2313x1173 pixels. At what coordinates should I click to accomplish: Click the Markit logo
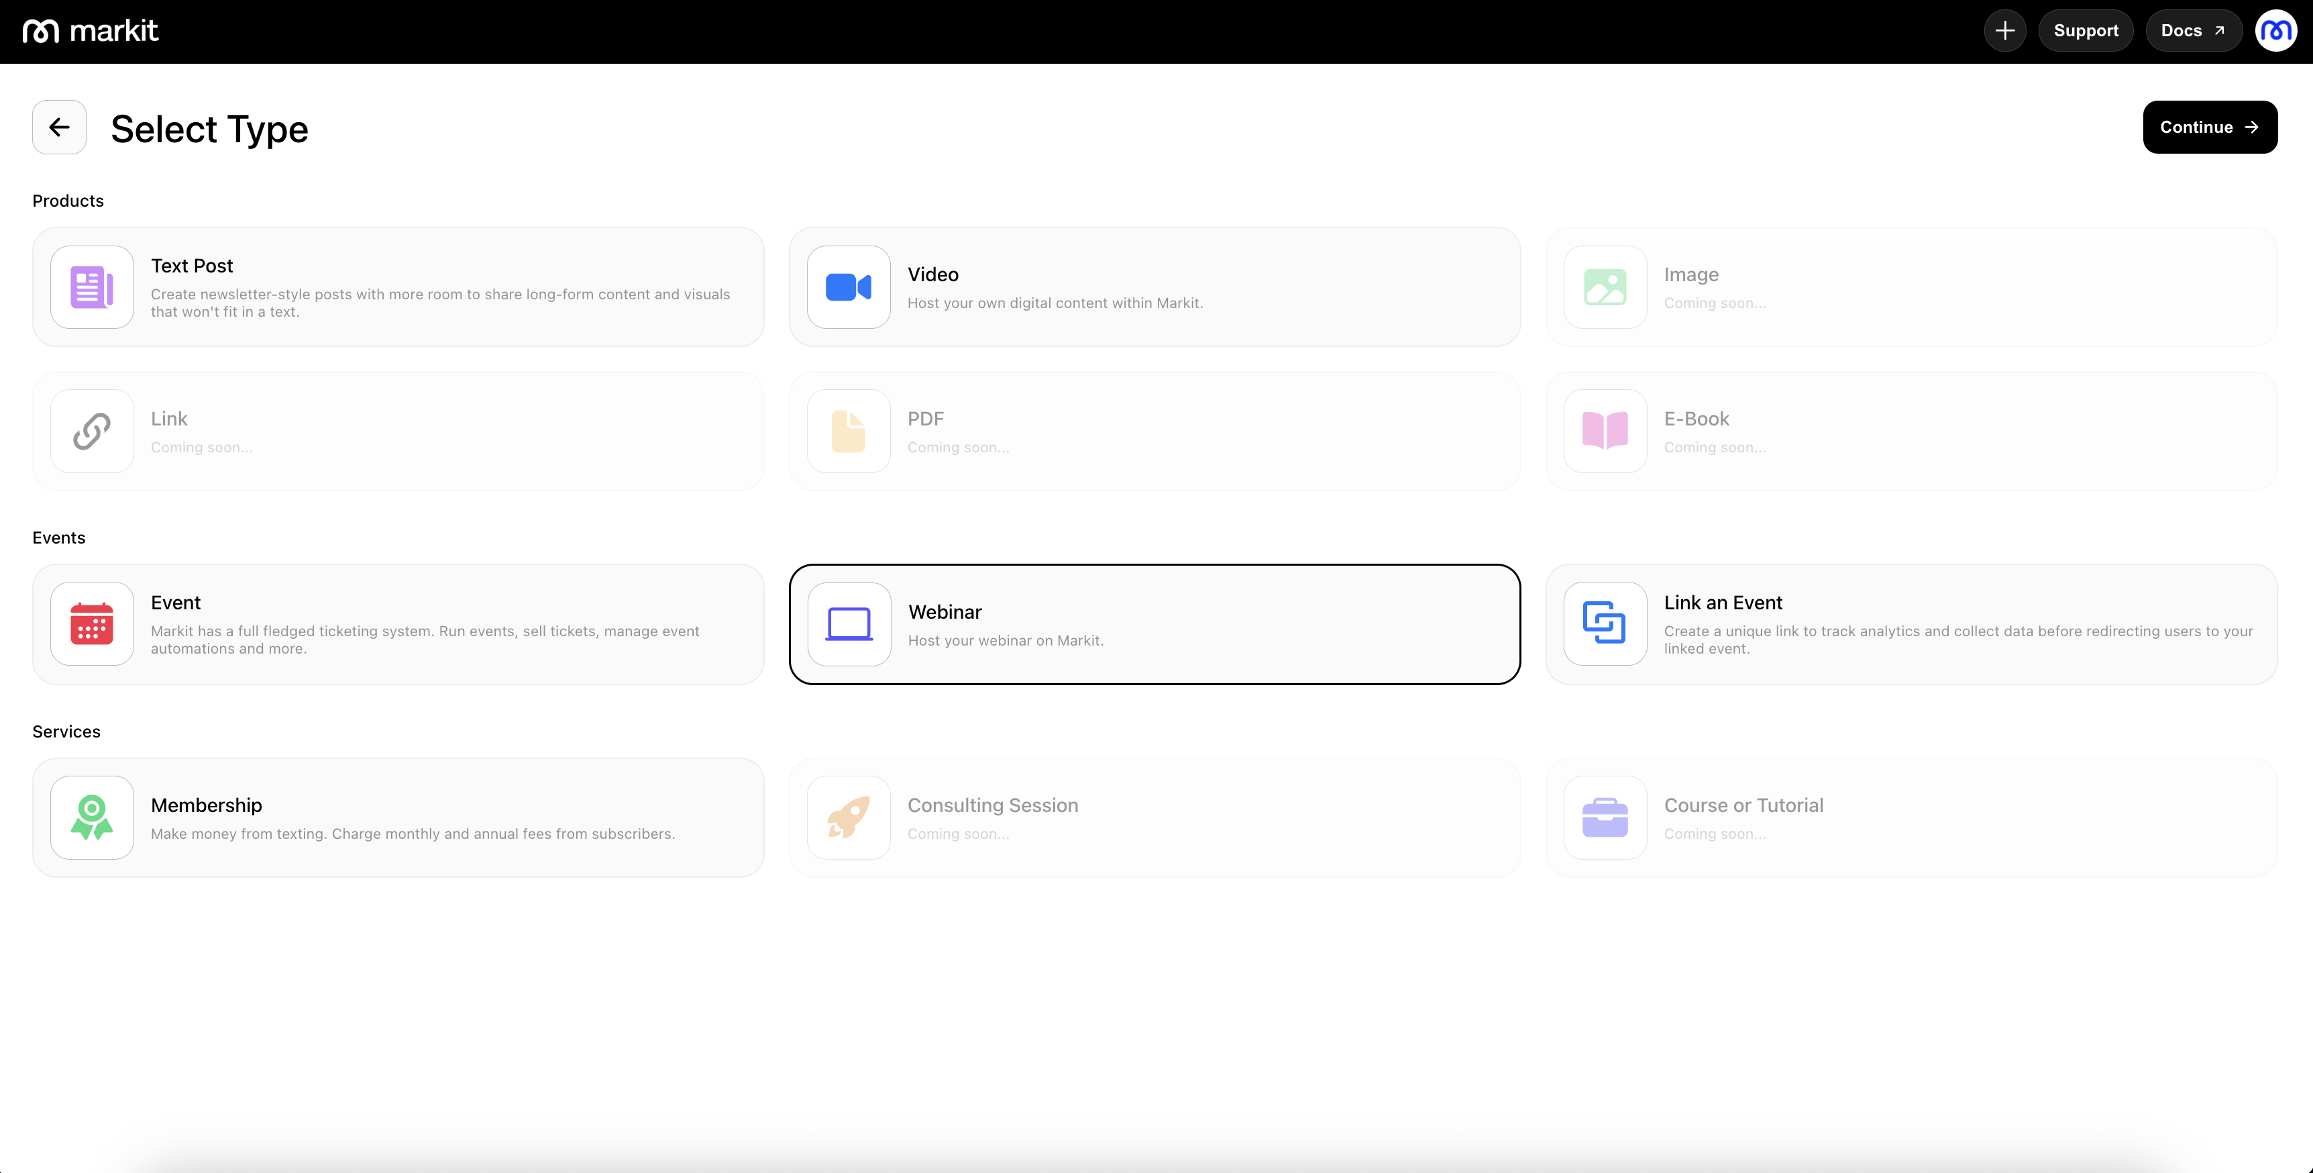click(x=91, y=31)
